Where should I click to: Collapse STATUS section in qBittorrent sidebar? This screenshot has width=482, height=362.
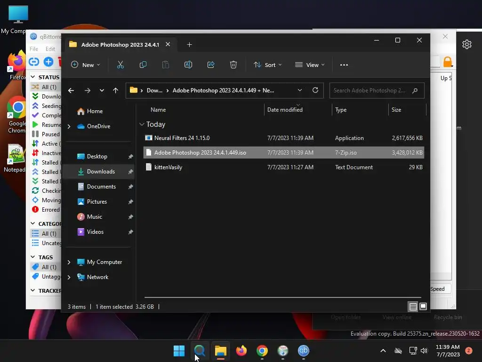(x=33, y=77)
